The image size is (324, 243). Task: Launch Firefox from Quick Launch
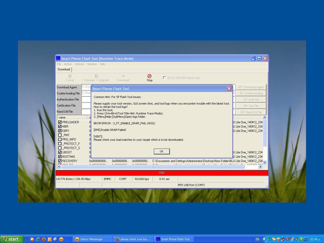coord(44,239)
